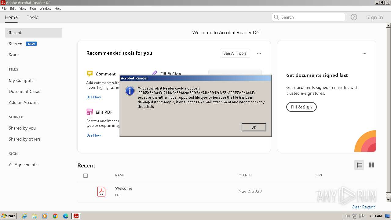This screenshot has width=391, height=220.
Task: Switch Recent files to grid view
Action: tap(371, 165)
